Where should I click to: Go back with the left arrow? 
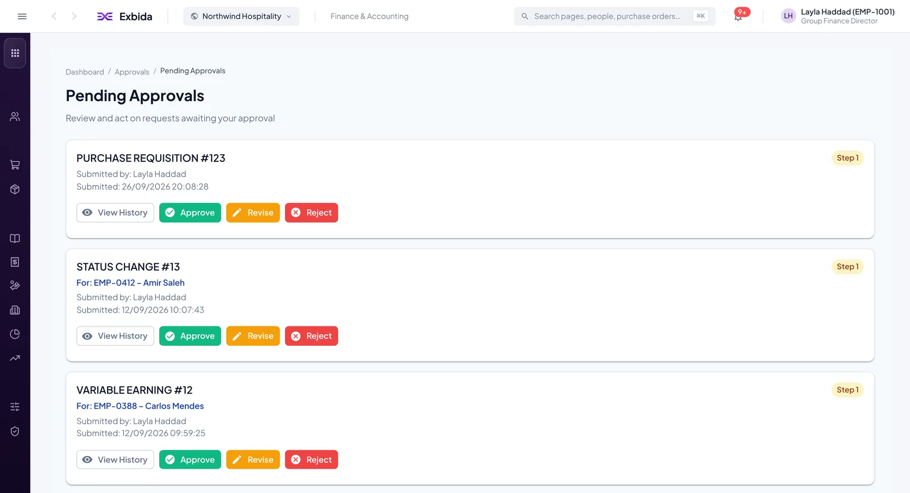[x=54, y=16]
